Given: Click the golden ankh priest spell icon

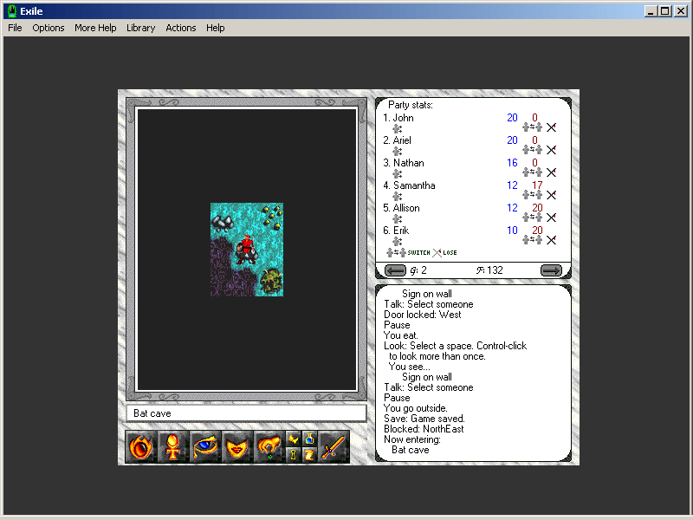Looking at the screenshot, I should pyautogui.click(x=172, y=446).
